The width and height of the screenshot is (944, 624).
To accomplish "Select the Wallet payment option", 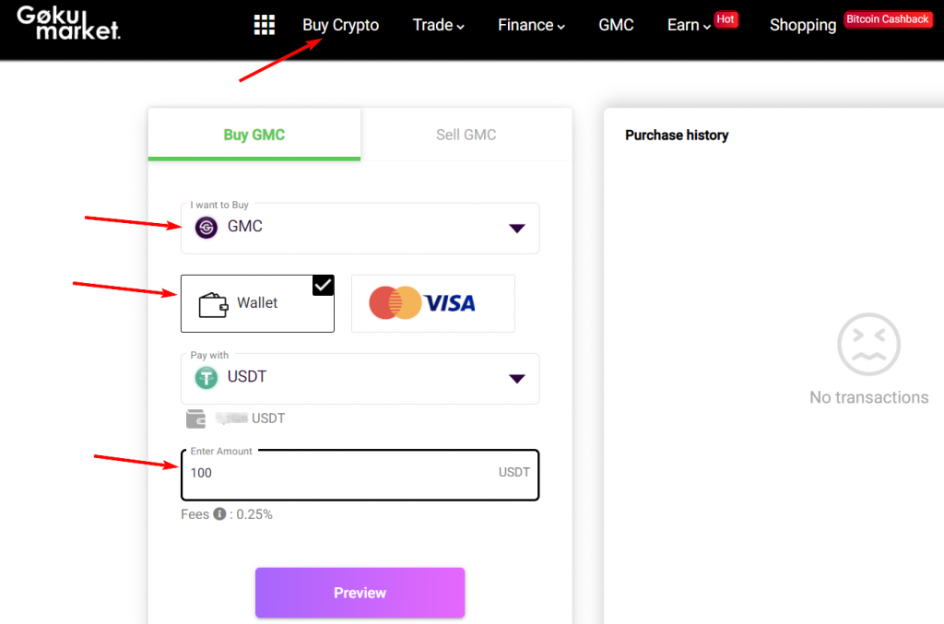I will pyautogui.click(x=257, y=303).
